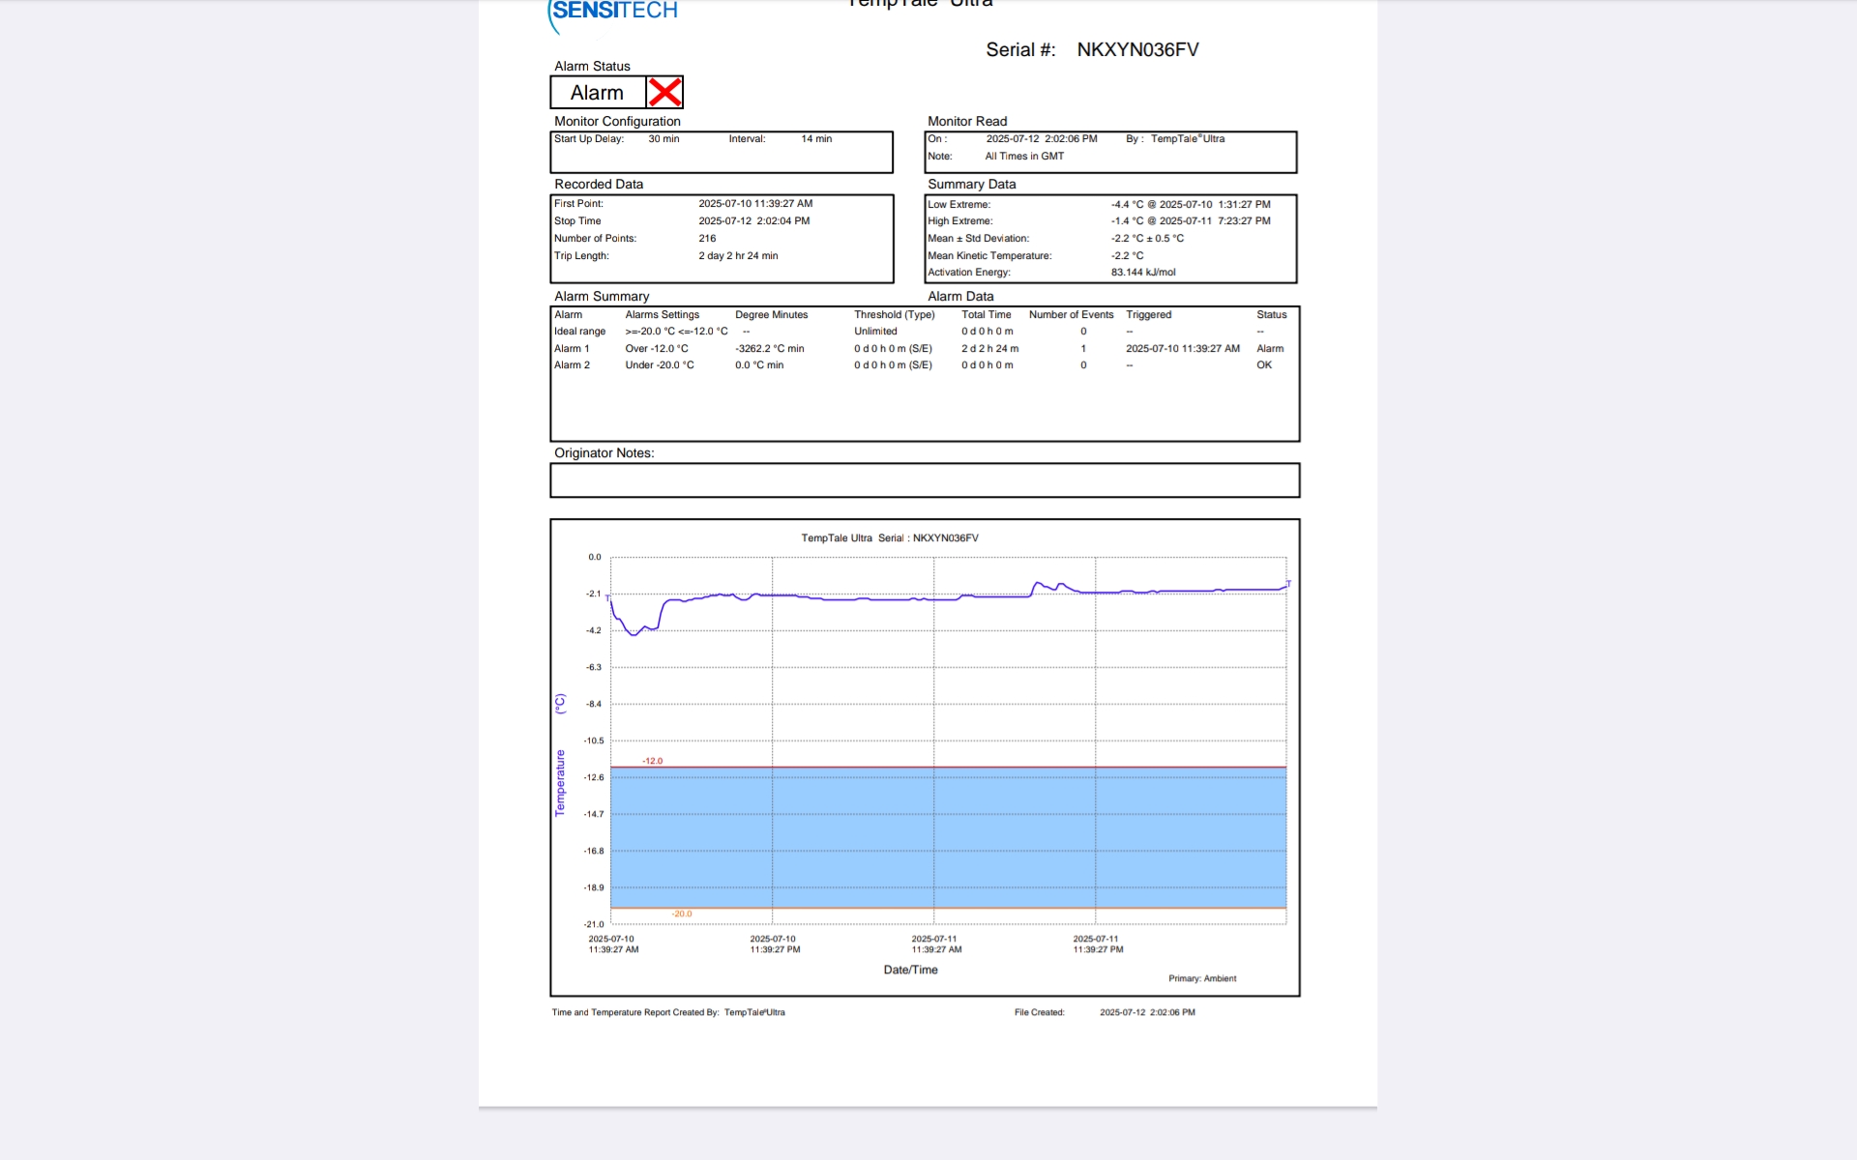1857x1160 pixels.
Task: Click the Alarm 1 row in Alarm Summary
Action: [x=572, y=349]
